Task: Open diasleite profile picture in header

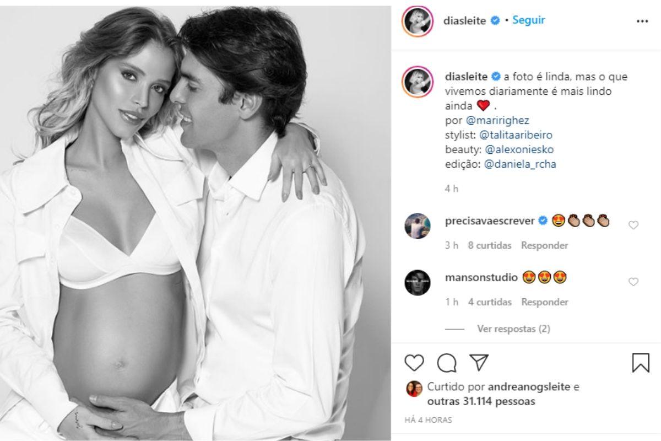Action: (417, 21)
